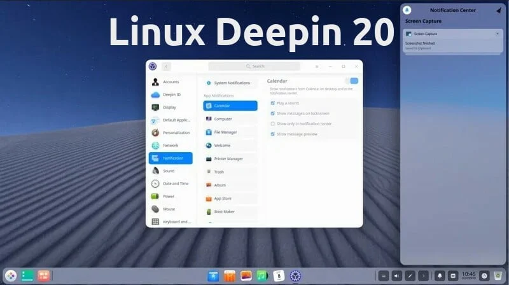Select Date and Time in the sidebar
Viewport: 509px width, 285px height.
(171, 183)
